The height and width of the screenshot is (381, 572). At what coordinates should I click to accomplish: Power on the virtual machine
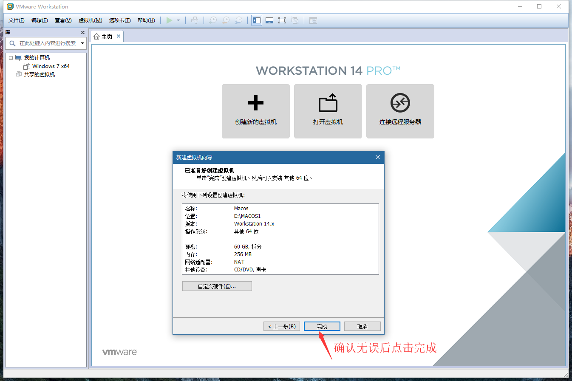point(169,20)
